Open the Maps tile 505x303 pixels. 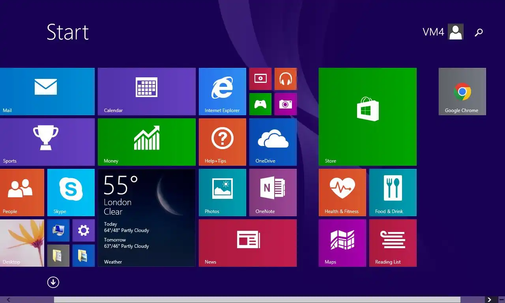(x=342, y=243)
